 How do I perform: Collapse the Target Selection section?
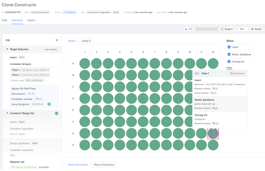[7, 49]
